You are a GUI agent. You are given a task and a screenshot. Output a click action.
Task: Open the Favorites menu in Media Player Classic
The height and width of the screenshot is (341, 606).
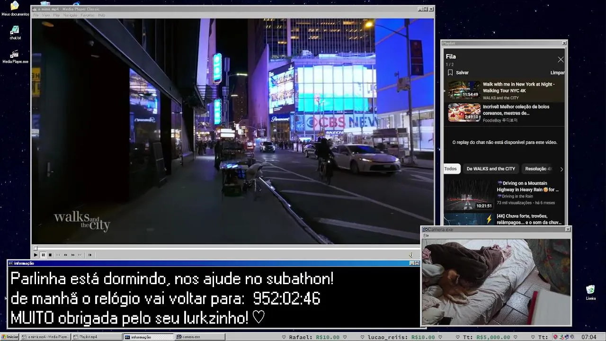click(x=88, y=15)
